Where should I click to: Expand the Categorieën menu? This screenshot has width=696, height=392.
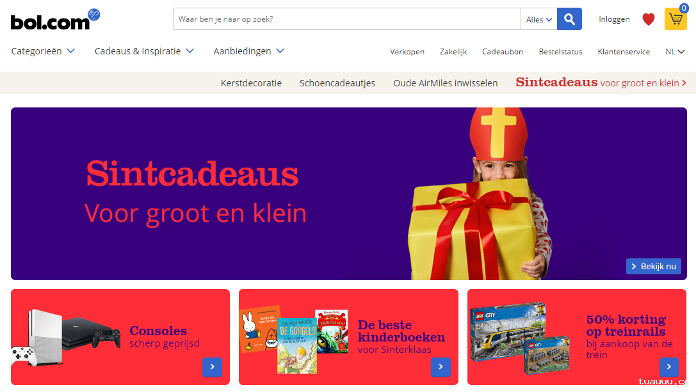(x=43, y=51)
